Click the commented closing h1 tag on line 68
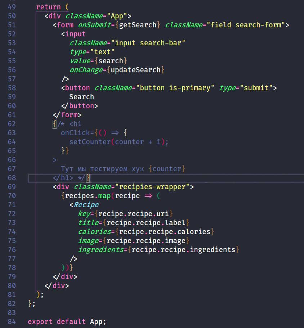The width and height of the screenshot is (304, 328). pos(63,178)
